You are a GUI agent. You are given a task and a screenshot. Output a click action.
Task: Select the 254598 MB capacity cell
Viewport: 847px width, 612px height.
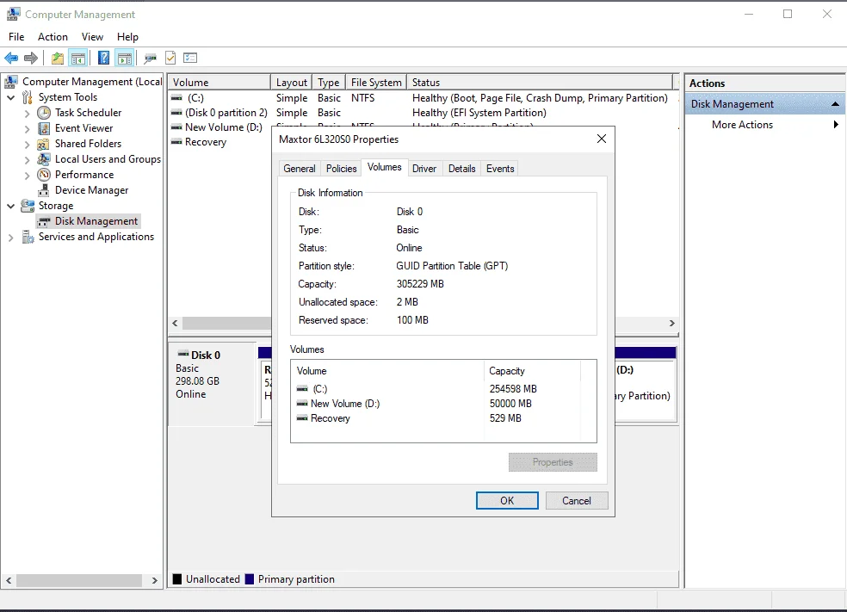[x=513, y=389]
